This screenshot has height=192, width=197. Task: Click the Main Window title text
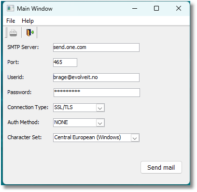tap(35, 9)
